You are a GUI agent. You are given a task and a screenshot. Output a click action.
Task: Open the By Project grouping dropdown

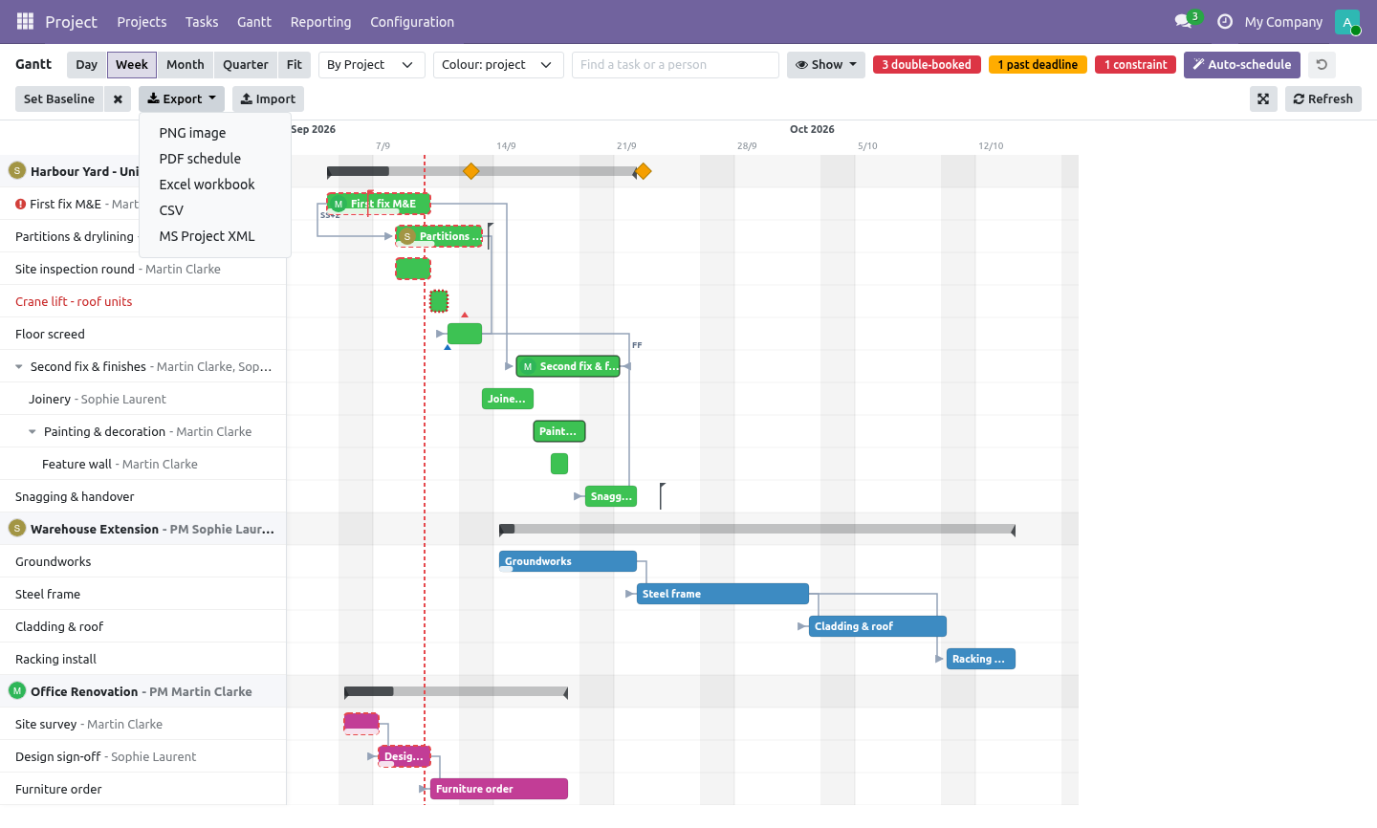coord(372,65)
